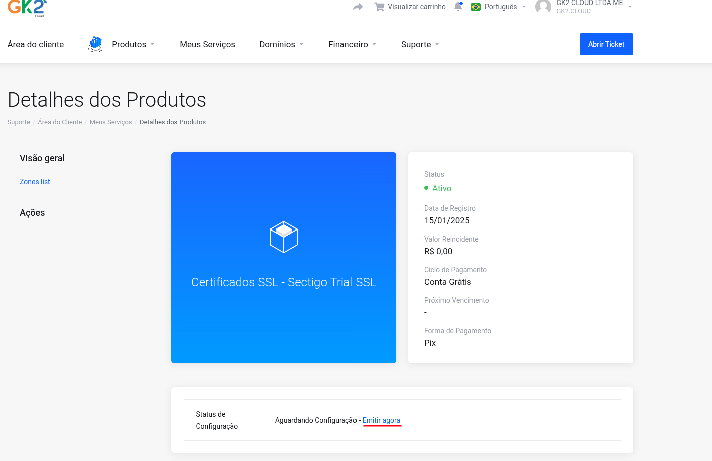712x461 pixels.
Task: Click the Ativo status text
Action: [442, 188]
